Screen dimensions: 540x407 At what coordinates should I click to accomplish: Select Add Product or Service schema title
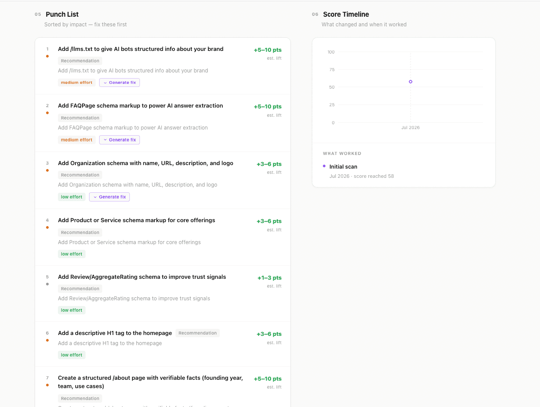point(136,220)
